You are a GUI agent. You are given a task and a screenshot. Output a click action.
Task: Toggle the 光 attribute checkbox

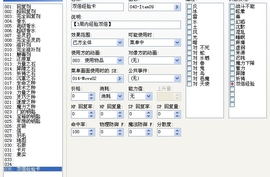click(x=189, y=37)
